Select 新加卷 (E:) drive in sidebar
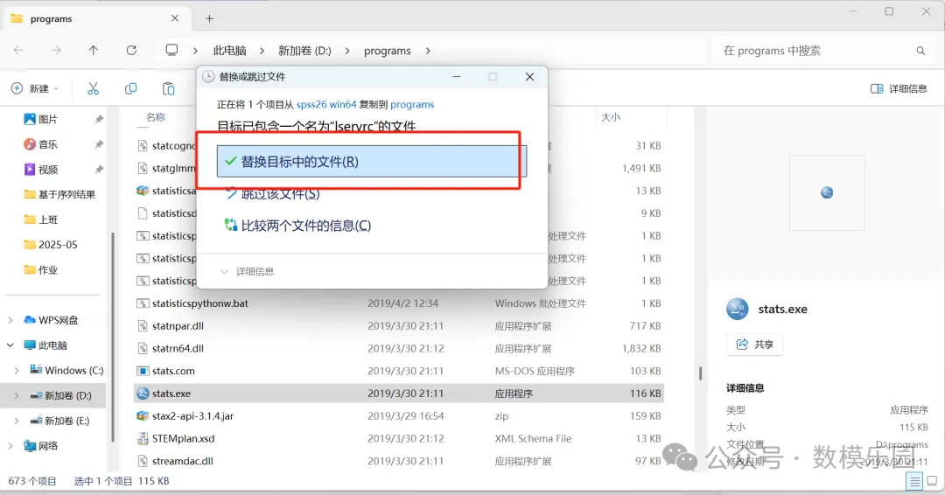 60,421
